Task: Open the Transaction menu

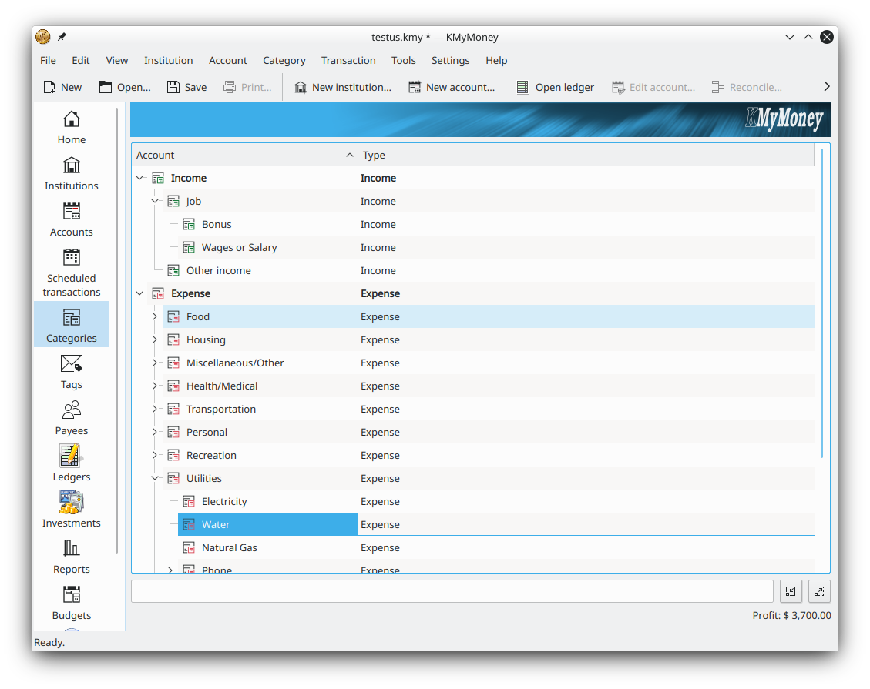Action: 348,60
